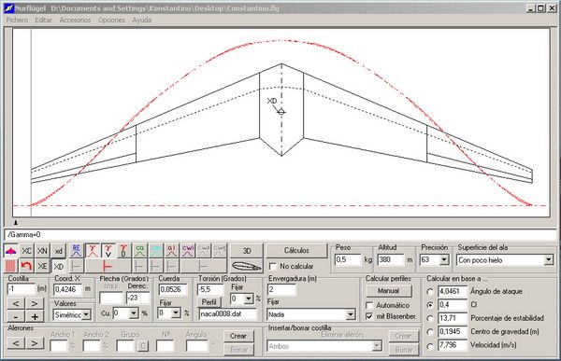Select the purple CWi curve icon
Image resolution: width=561 pixels, height=361 pixels.
point(188,251)
